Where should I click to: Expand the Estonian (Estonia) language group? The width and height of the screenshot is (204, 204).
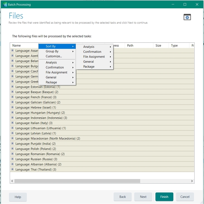pos(12,87)
